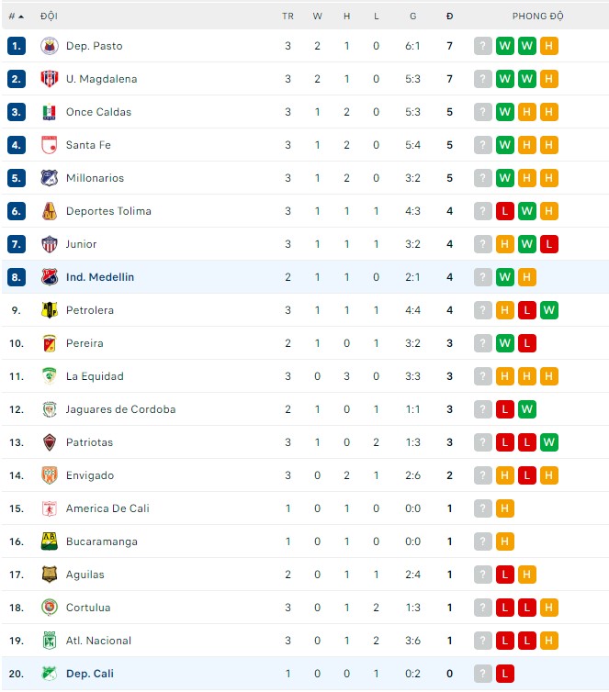609x692 pixels.
Task: Click the Deportes Tolima crest icon
Action: point(50,211)
